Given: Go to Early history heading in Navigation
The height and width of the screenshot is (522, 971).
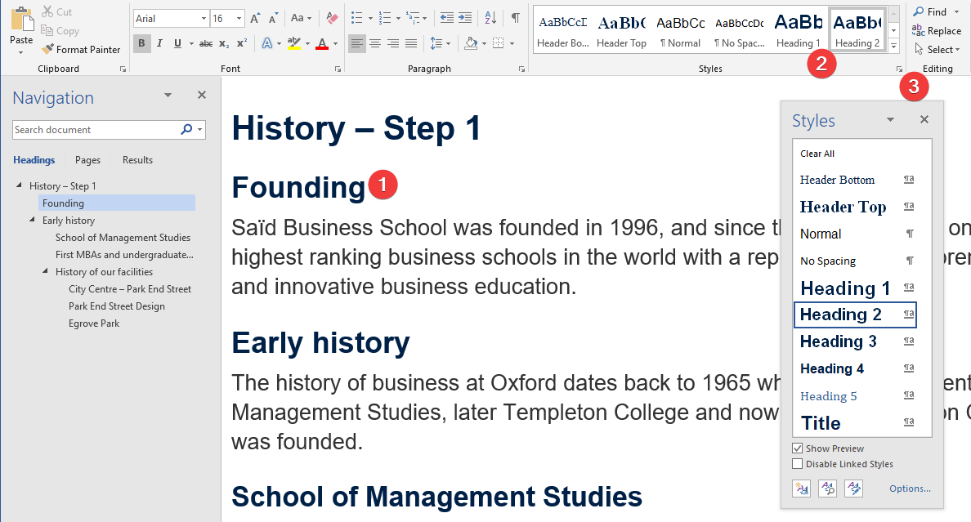Looking at the screenshot, I should tap(69, 221).
